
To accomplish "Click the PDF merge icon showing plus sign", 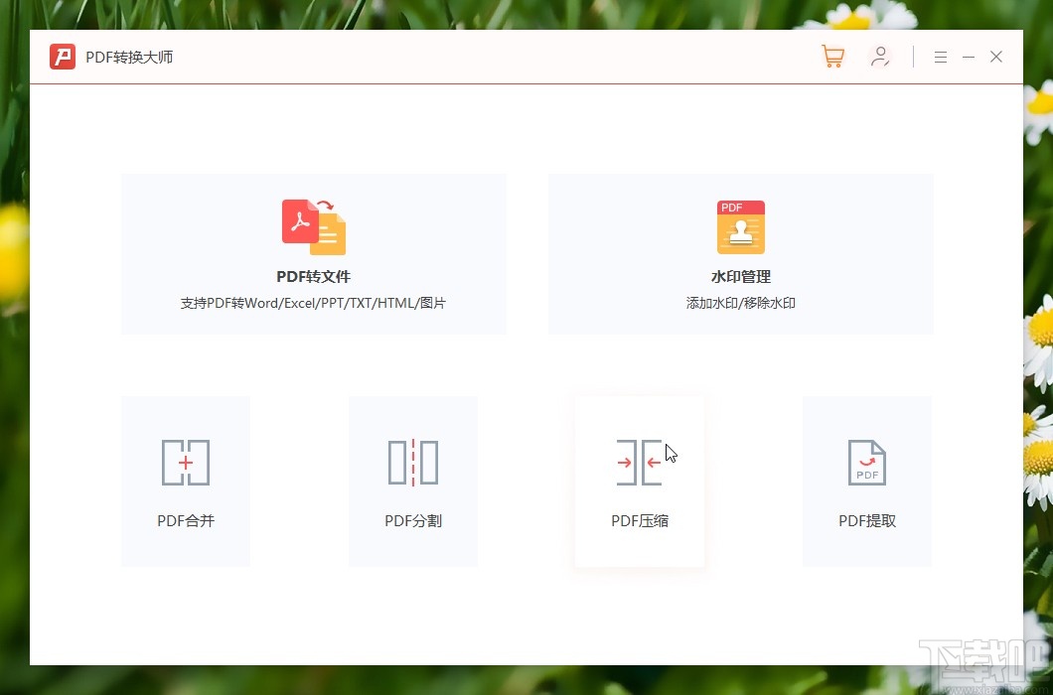I will click(185, 462).
